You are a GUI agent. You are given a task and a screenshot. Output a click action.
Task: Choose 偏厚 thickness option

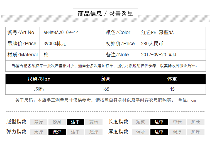177,132
